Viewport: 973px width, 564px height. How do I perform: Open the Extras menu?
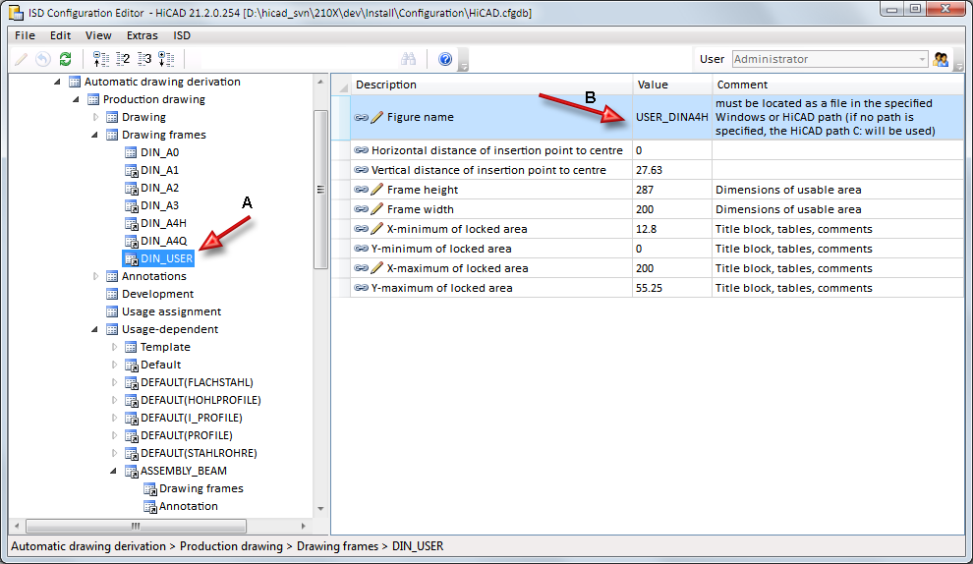point(142,35)
